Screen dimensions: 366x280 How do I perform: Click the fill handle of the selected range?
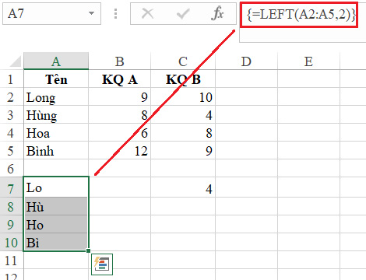click(89, 250)
